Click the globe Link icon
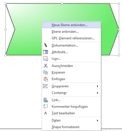The height and width of the screenshot is (131, 122). 46,100
